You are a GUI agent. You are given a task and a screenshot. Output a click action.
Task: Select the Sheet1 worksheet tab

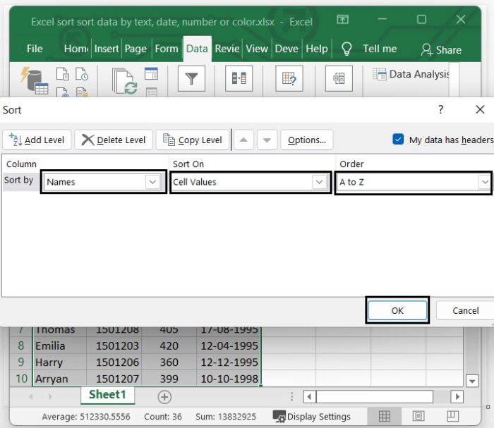(x=107, y=395)
